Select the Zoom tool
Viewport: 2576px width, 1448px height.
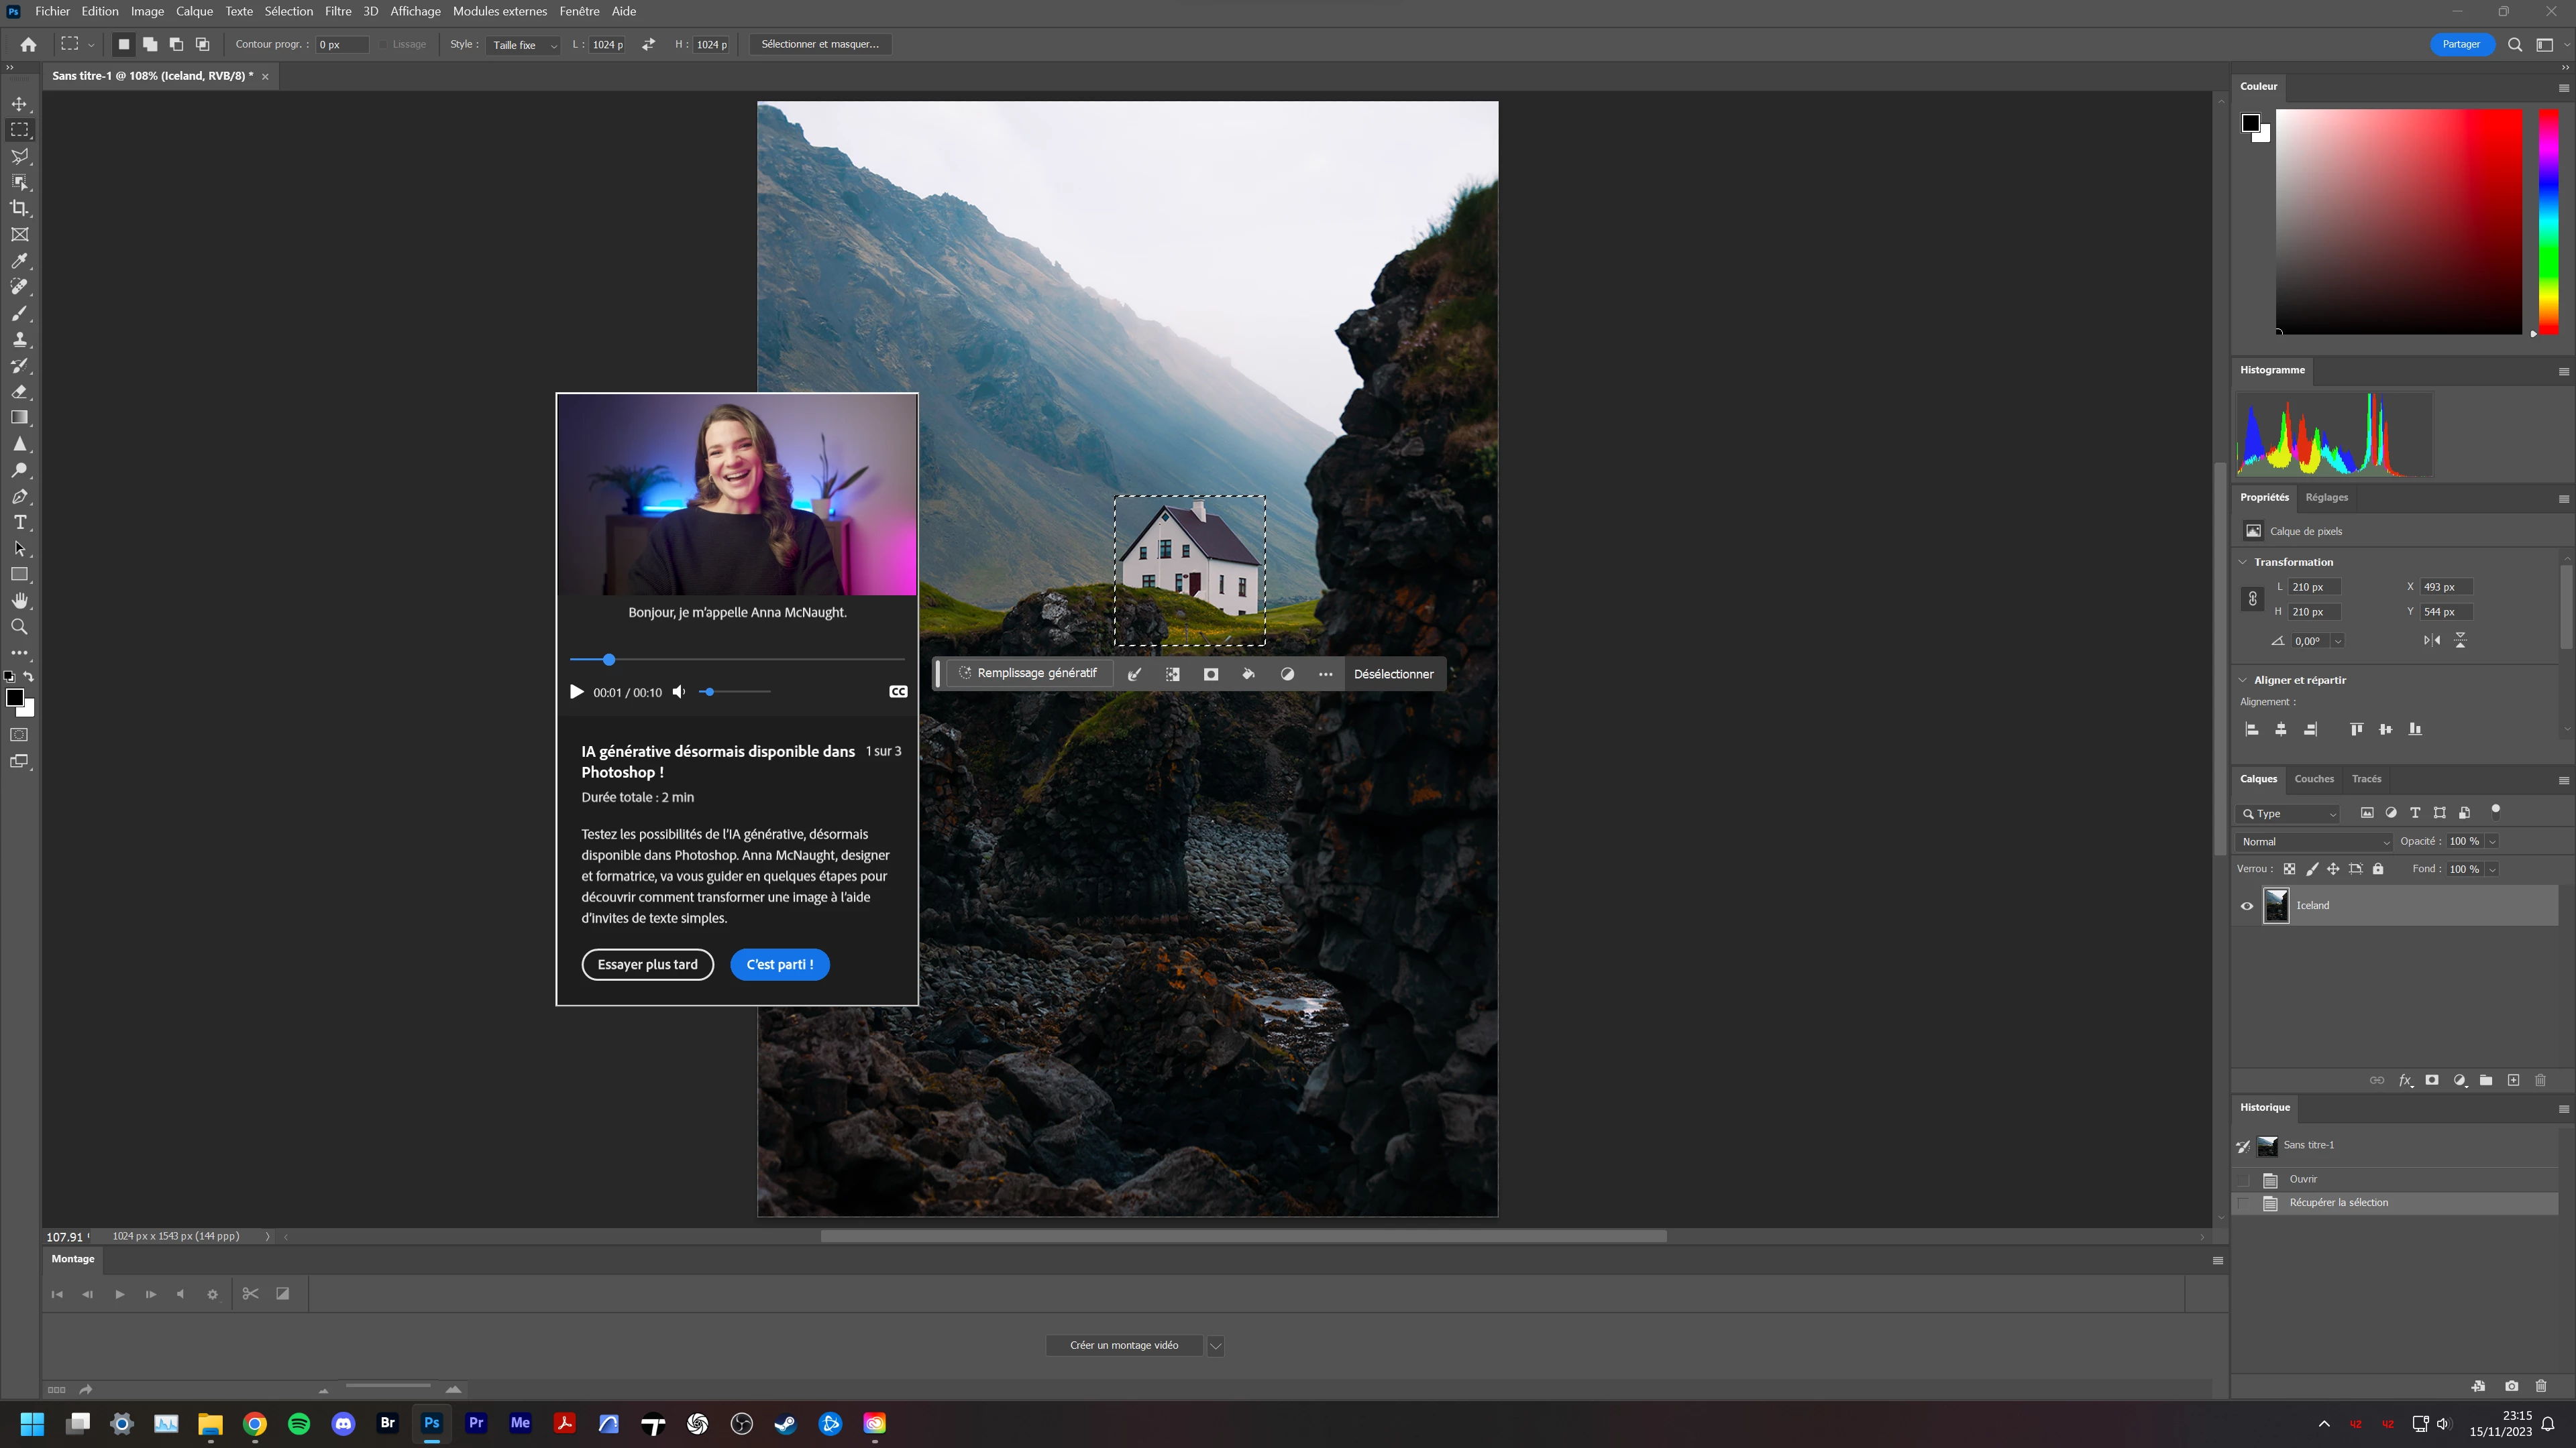click(x=19, y=627)
